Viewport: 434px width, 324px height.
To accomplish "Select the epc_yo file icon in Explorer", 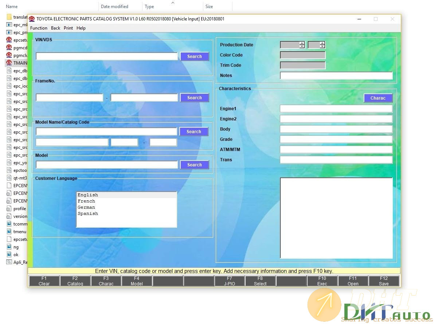I will coord(9,162).
